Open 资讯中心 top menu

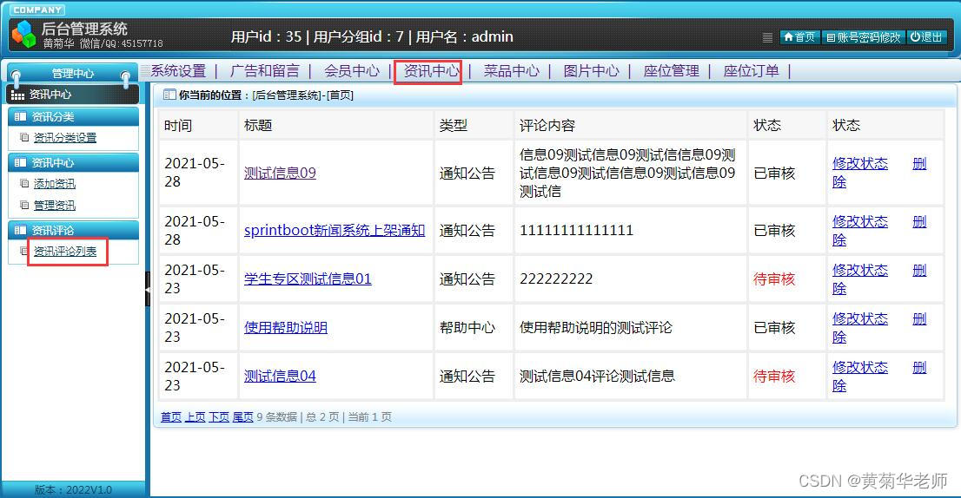[431, 71]
